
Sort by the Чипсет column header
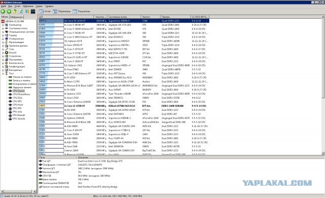click(151, 17)
